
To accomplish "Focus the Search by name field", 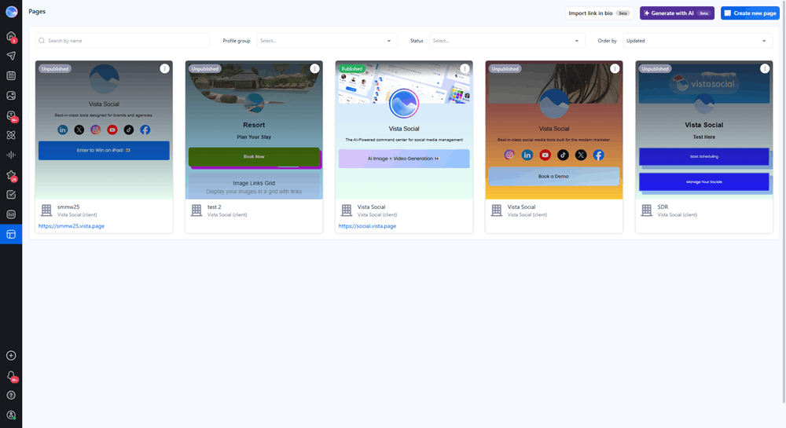I will click(123, 41).
